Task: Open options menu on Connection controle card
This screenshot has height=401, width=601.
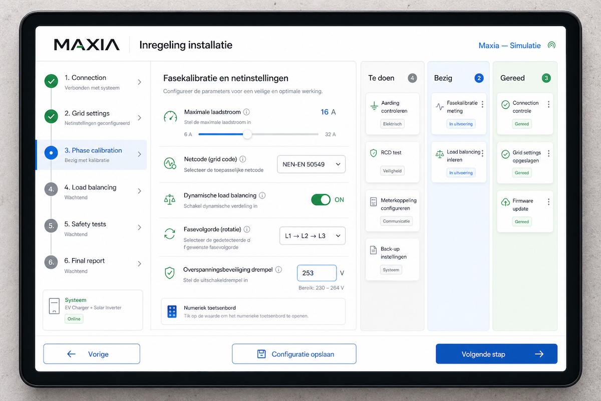Action: pyautogui.click(x=548, y=104)
